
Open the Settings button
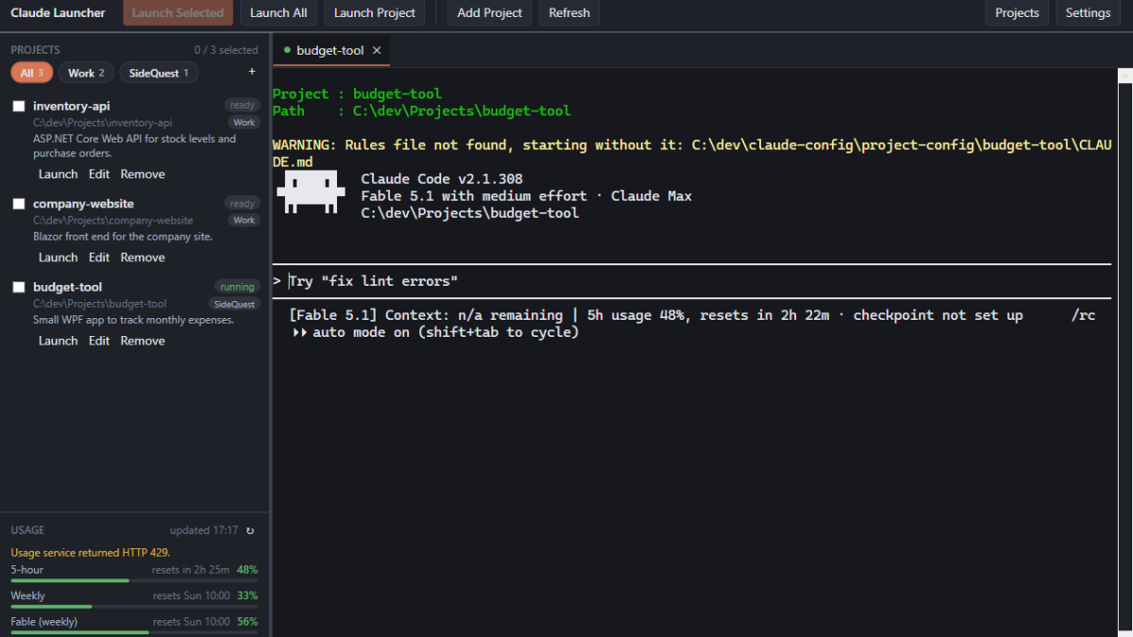(x=1088, y=13)
